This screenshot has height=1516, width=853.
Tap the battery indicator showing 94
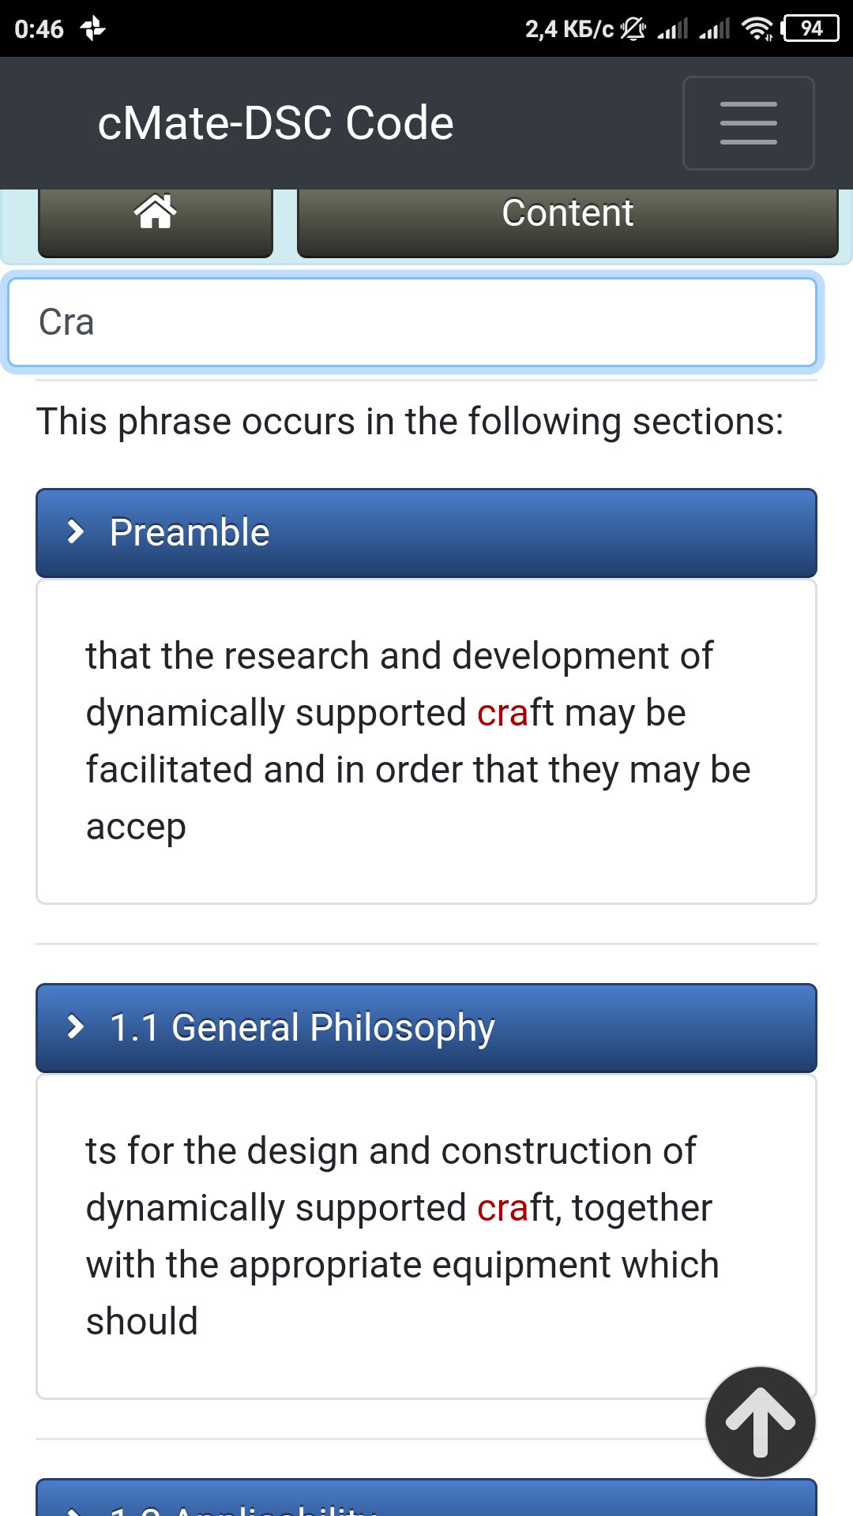tap(810, 29)
